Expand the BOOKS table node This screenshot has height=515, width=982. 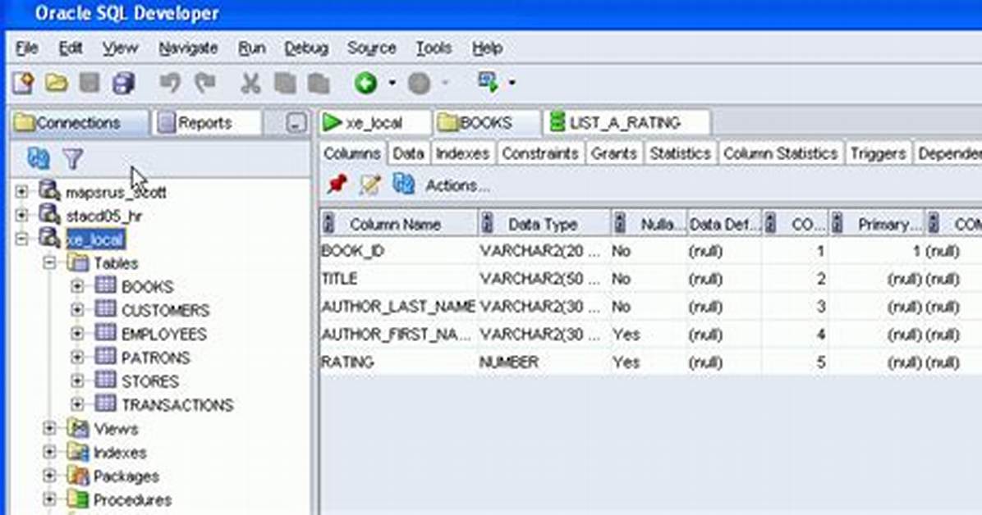(77, 286)
